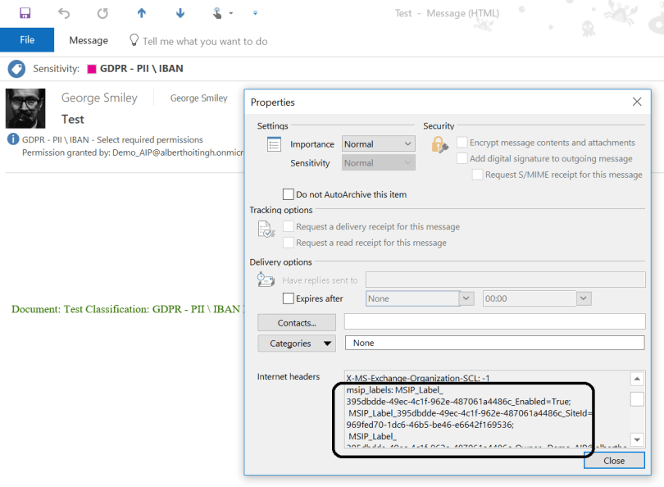Open the expiration time dropdown showing 00:00
The height and width of the screenshot is (487, 664).
583,298
